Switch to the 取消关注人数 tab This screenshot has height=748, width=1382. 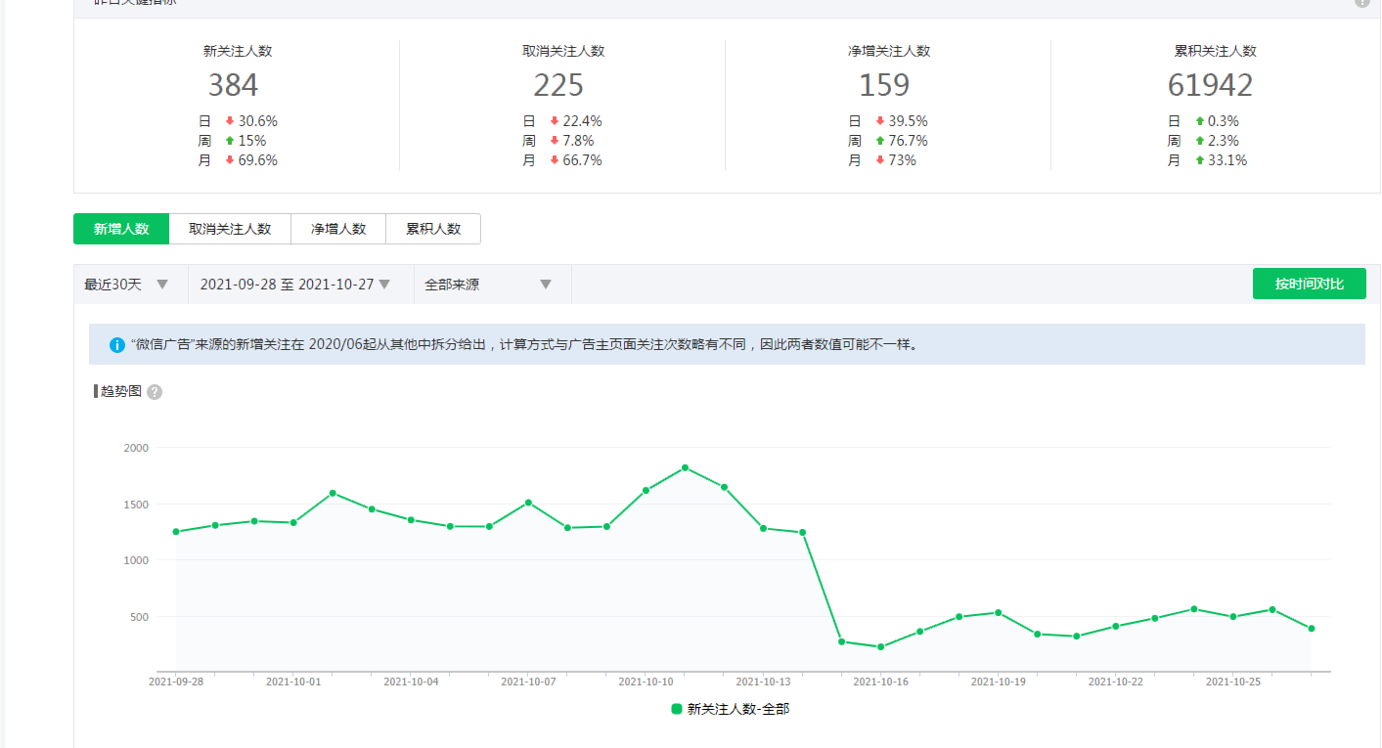click(x=230, y=229)
